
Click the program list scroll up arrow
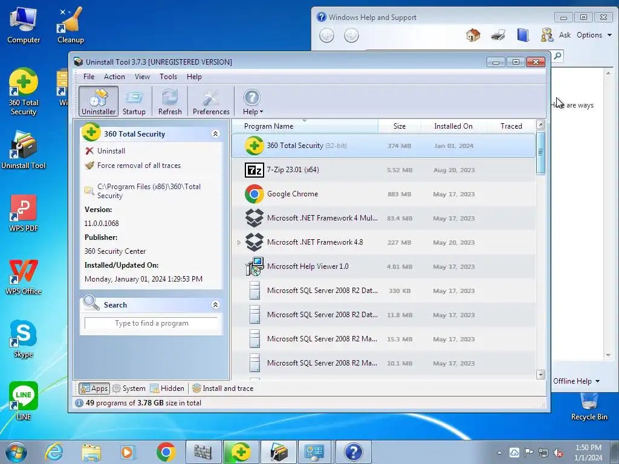(541, 124)
